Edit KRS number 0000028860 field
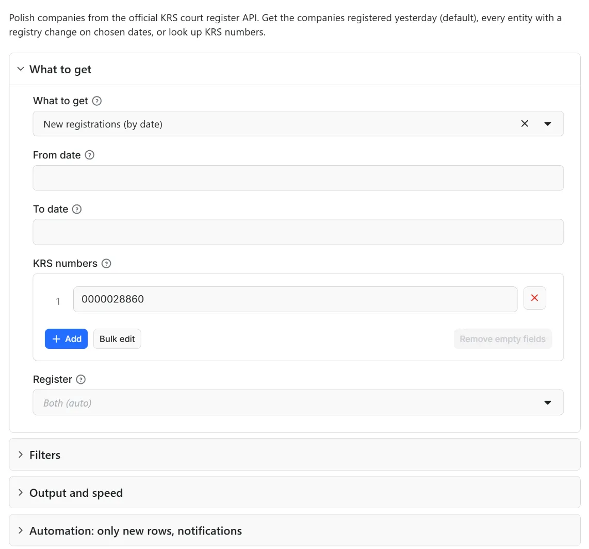The height and width of the screenshot is (549, 589). 295,299
